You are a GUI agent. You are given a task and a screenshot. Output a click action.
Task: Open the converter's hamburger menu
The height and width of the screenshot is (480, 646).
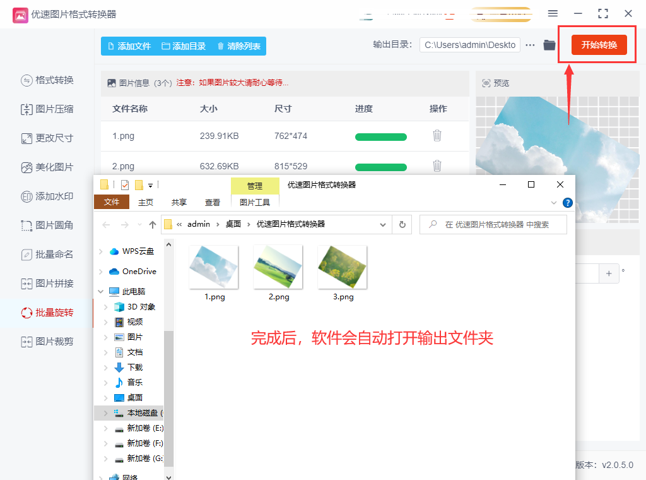pos(553,14)
